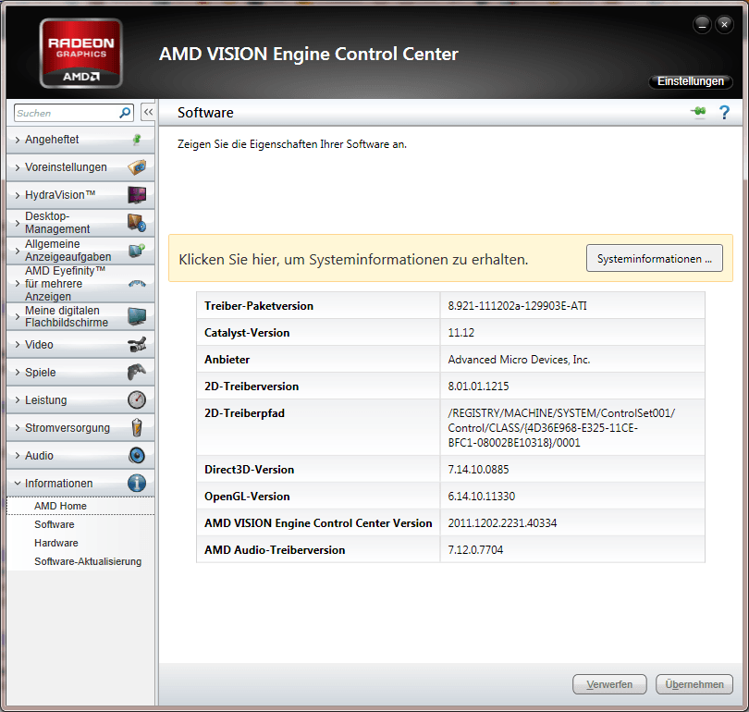Pin this page with green pushpin icon
Image resolution: width=749 pixels, height=712 pixels.
[x=698, y=111]
